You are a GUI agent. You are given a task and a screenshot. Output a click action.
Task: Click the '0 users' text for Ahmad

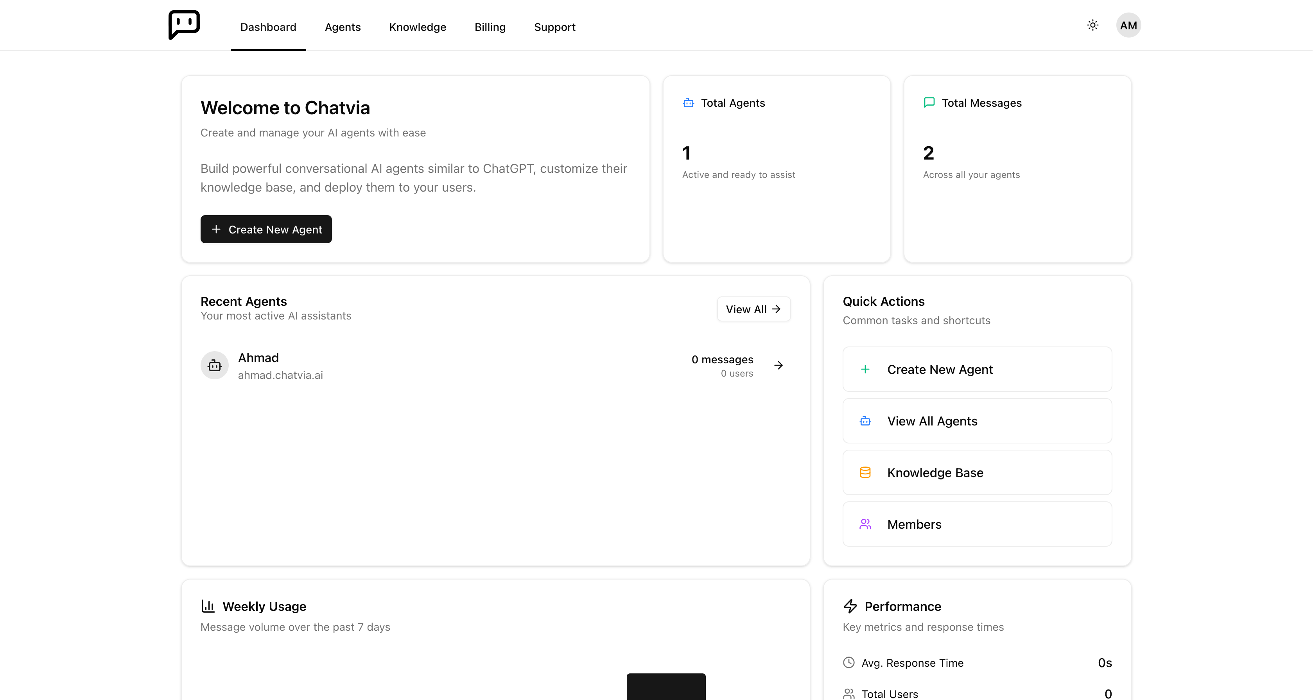[x=737, y=373]
